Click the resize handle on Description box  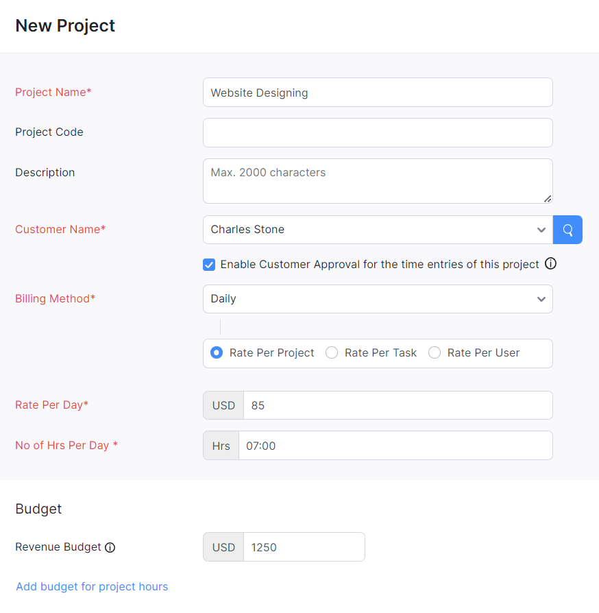point(548,198)
